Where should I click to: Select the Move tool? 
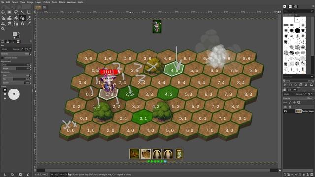point(3,12)
